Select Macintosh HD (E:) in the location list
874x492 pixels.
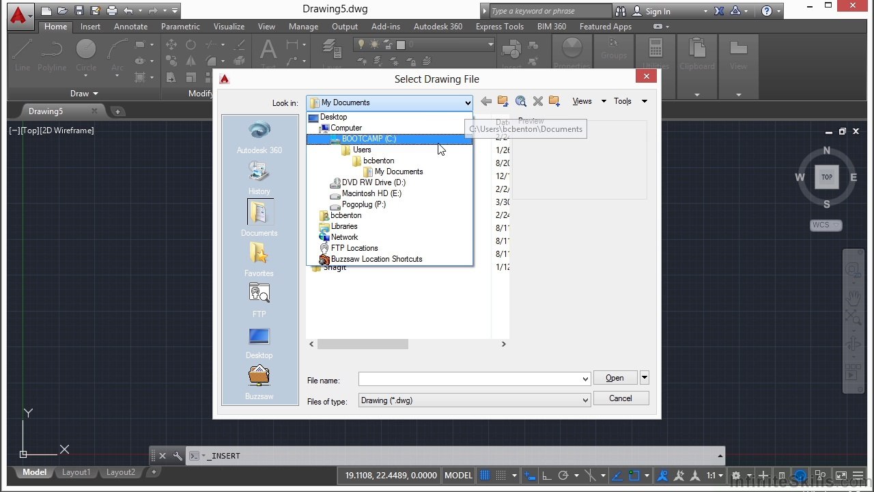coord(371,193)
